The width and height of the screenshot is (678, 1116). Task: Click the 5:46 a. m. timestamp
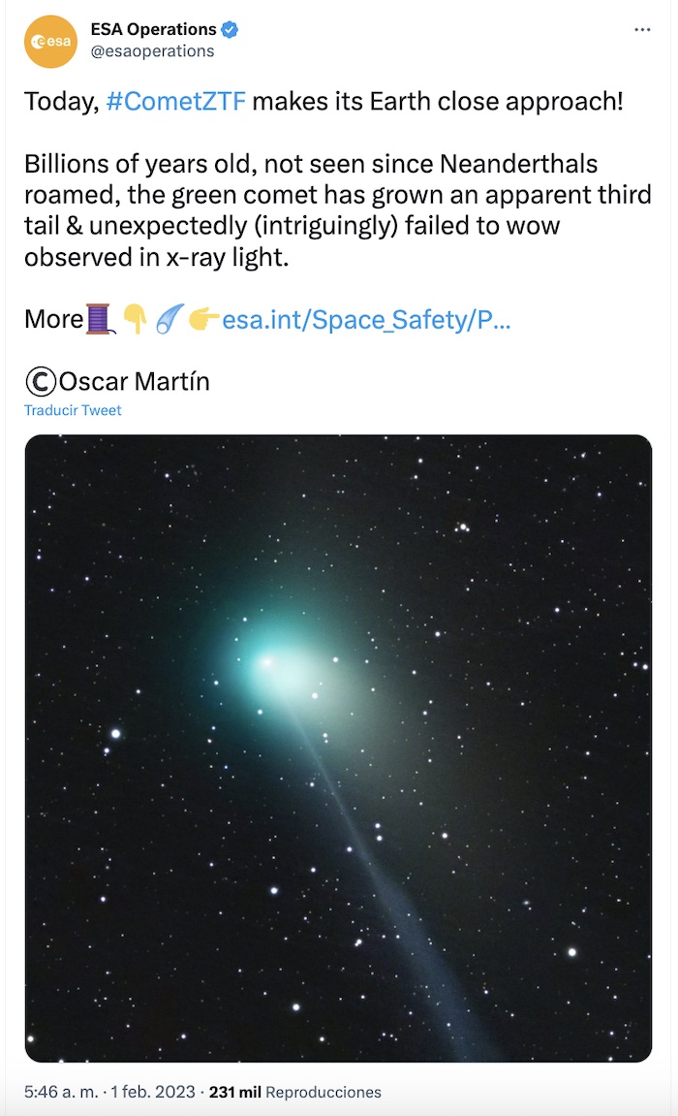(x=61, y=1092)
